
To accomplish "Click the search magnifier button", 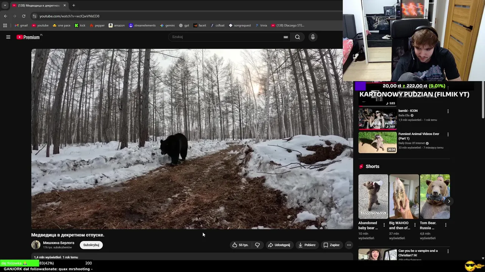I will (297, 37).
